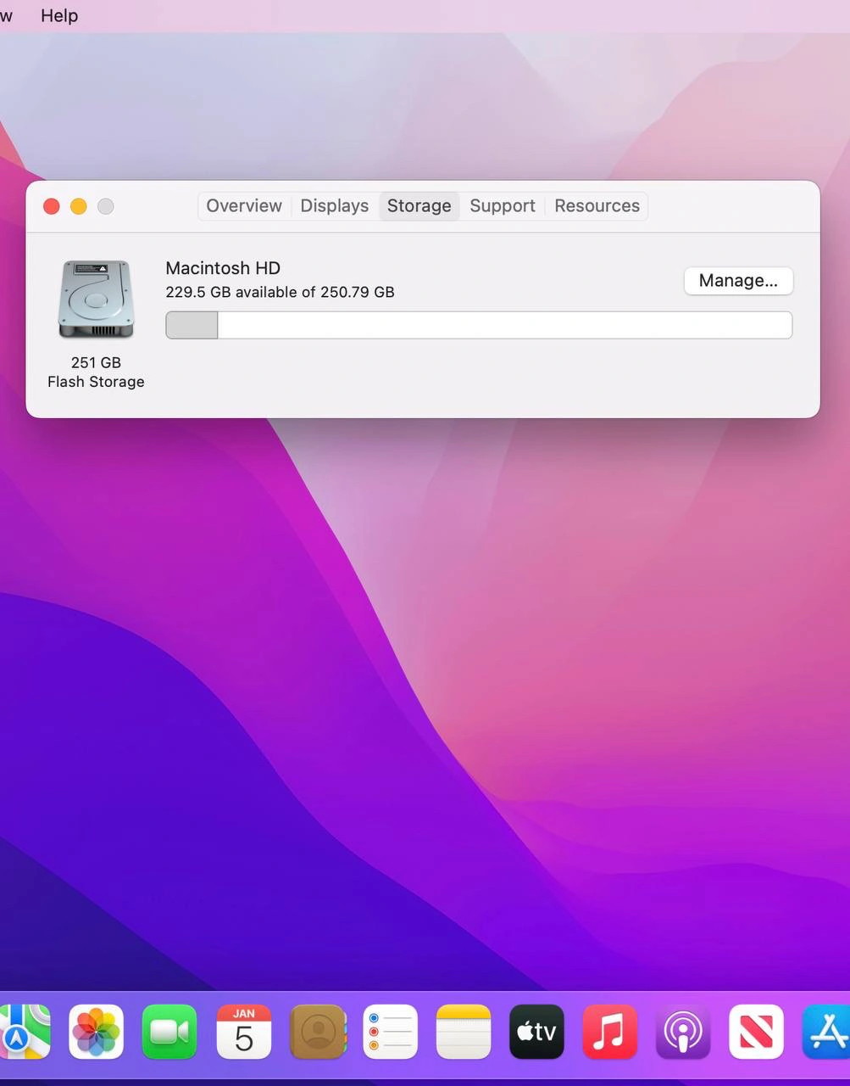Open the Notes app in the dock

pyautogui.click(x=464, y=1032)
